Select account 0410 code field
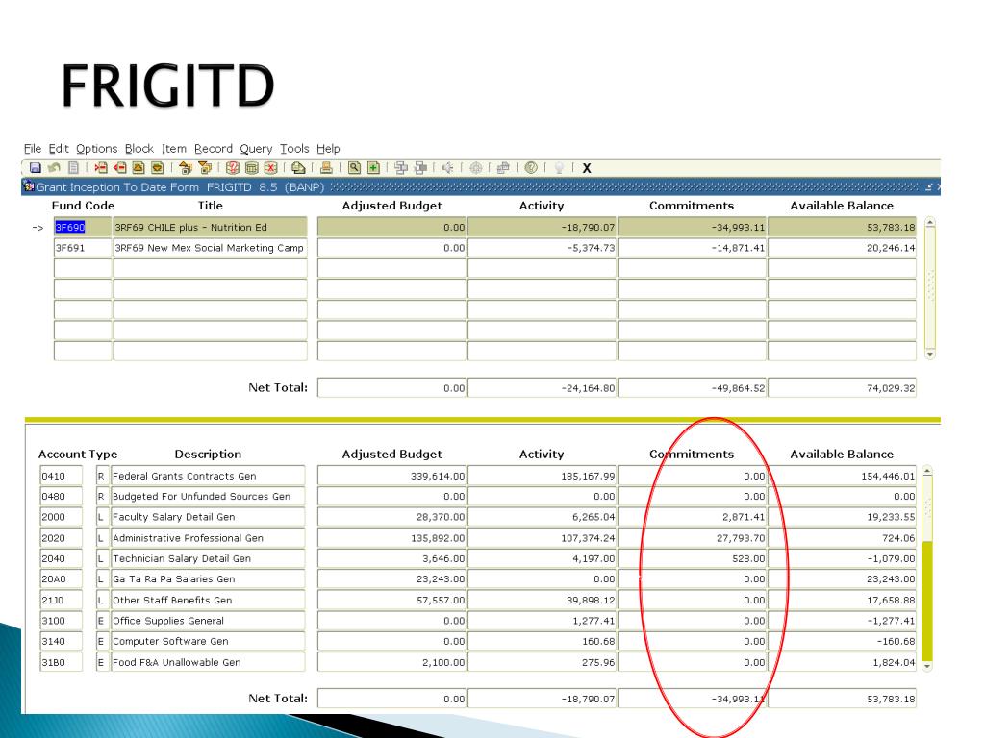Screen dimensions: 985x738 point(61,476)
